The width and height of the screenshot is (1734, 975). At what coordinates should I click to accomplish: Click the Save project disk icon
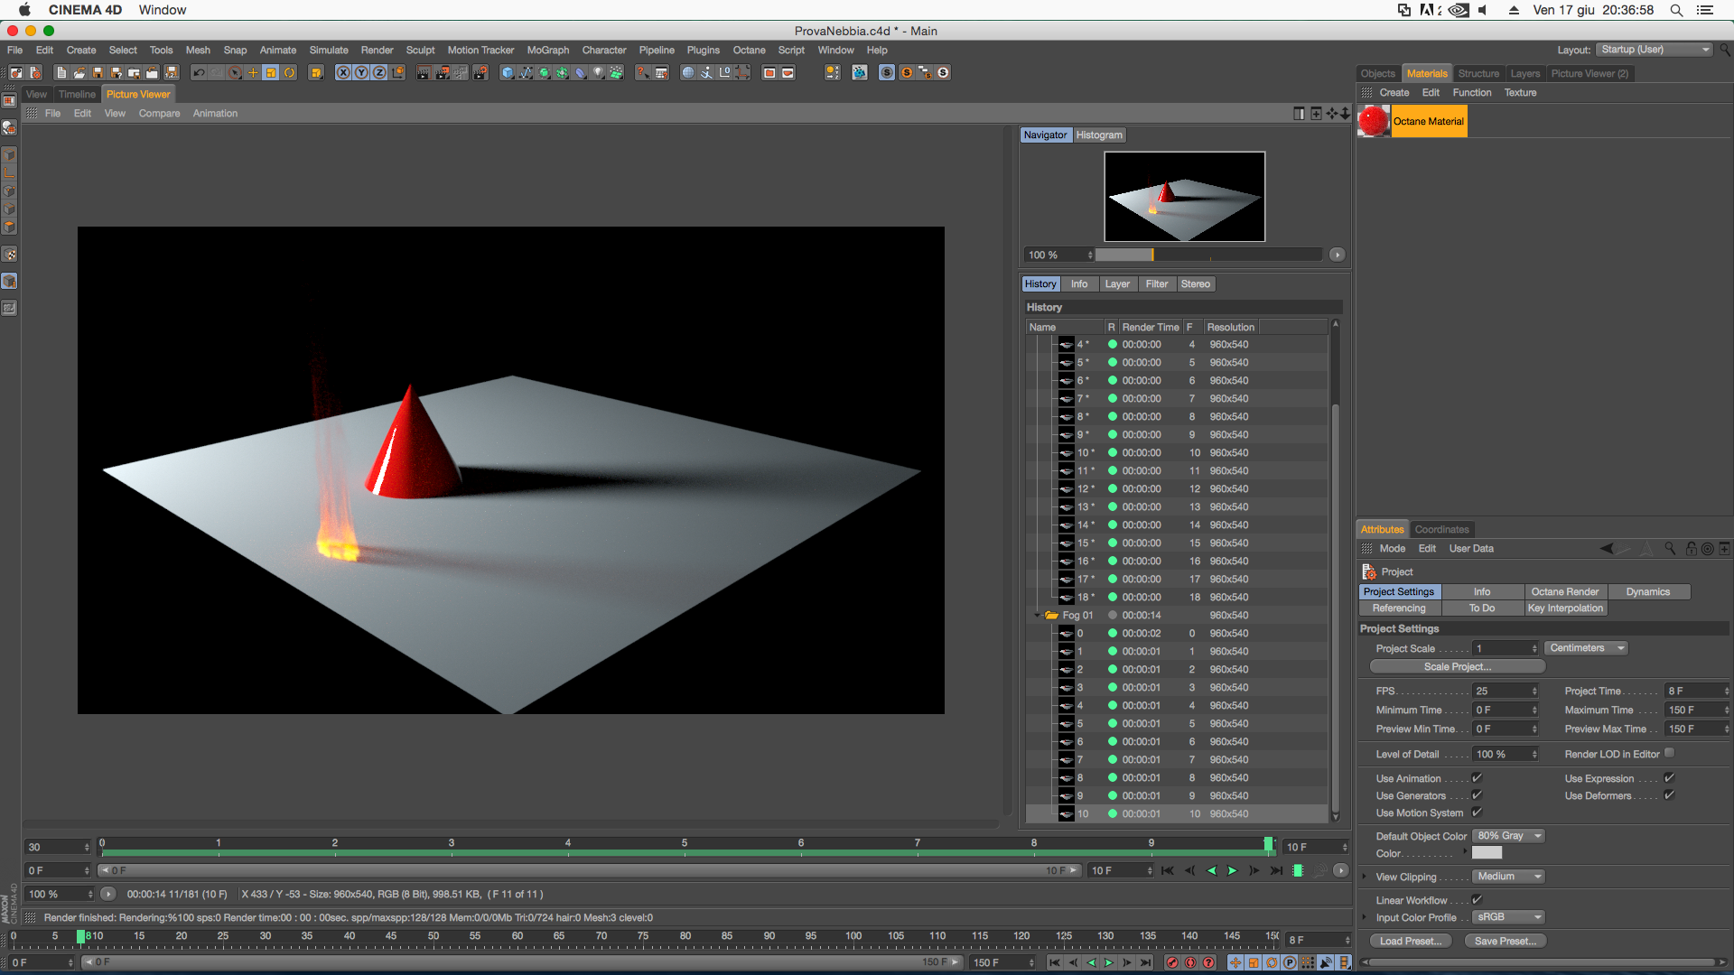(x=98, y=73)
